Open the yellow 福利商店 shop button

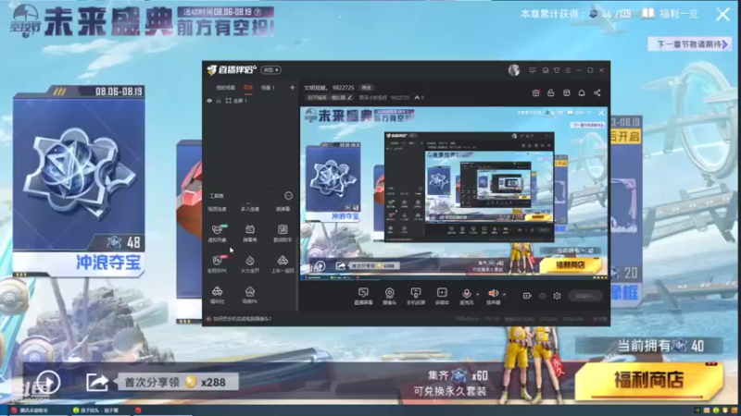(649, 380)
